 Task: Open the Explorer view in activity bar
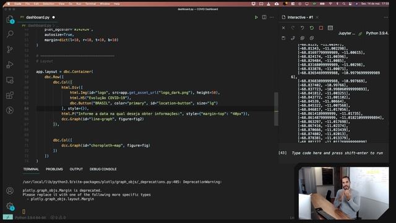(x=10, y=19)
